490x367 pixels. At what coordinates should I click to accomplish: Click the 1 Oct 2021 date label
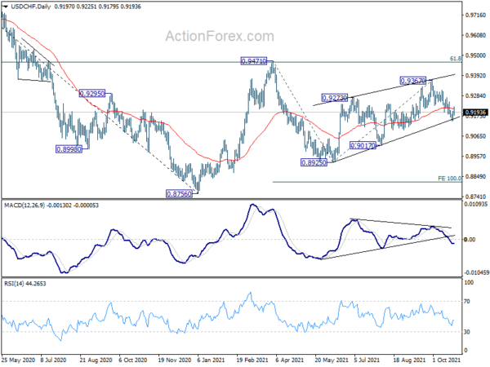tap(447, 360)
